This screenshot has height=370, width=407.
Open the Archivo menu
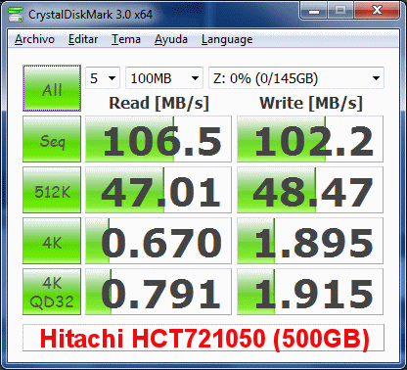34,39
